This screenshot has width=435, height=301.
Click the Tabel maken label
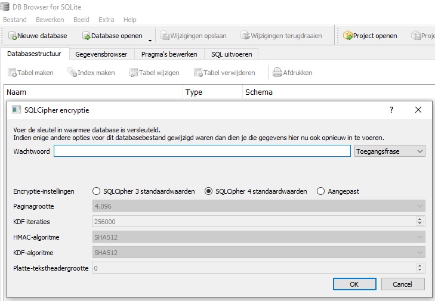35,73
